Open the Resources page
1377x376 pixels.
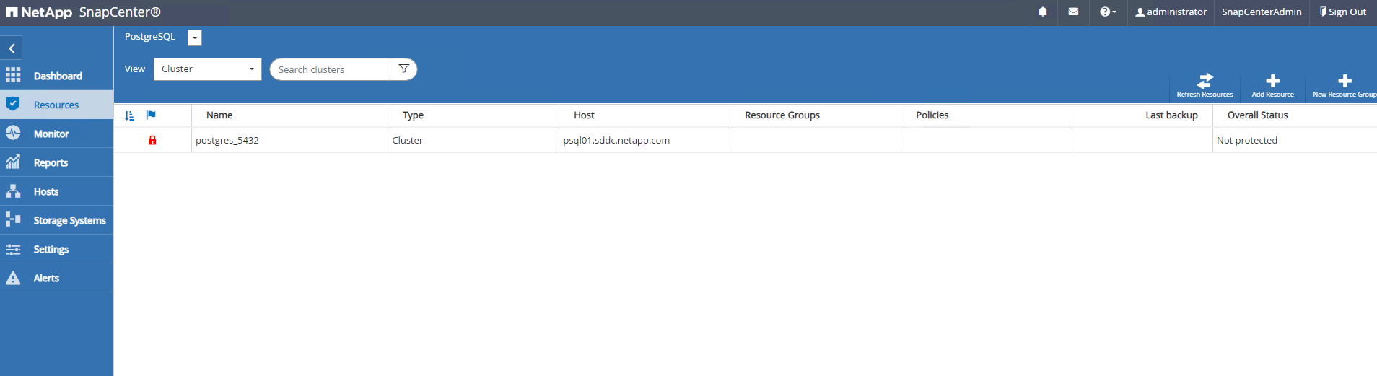(56, 105)
